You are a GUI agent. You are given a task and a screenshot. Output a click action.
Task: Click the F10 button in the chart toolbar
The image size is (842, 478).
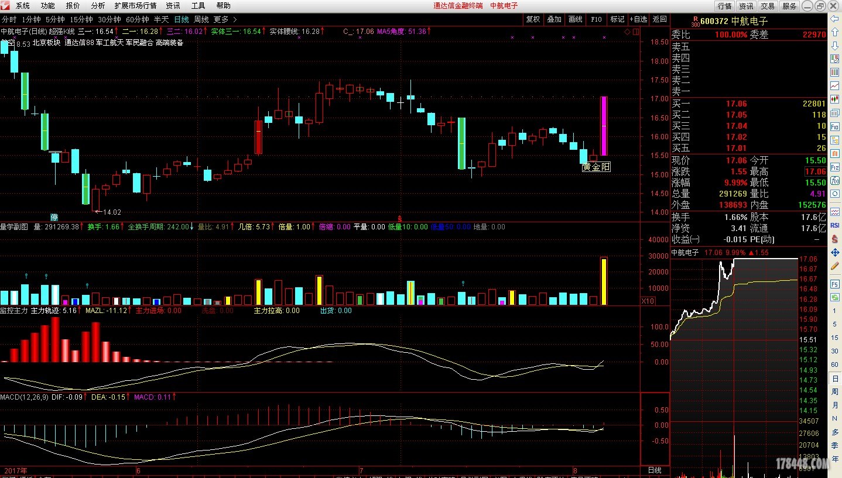point(596,19)
